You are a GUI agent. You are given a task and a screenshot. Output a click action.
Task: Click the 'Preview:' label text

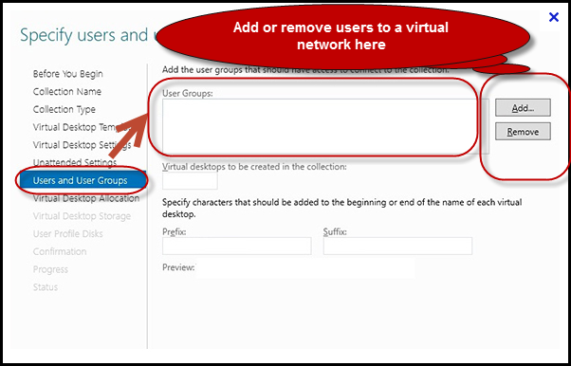178,267
